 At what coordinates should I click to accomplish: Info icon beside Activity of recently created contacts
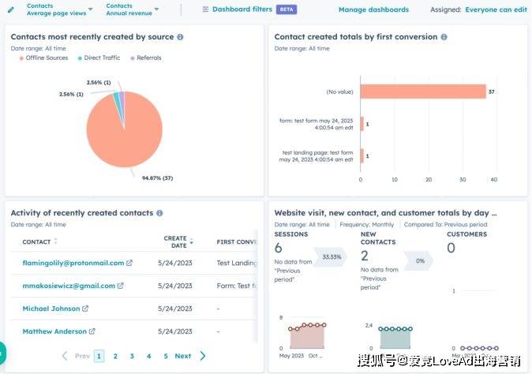tap(159, 213)
